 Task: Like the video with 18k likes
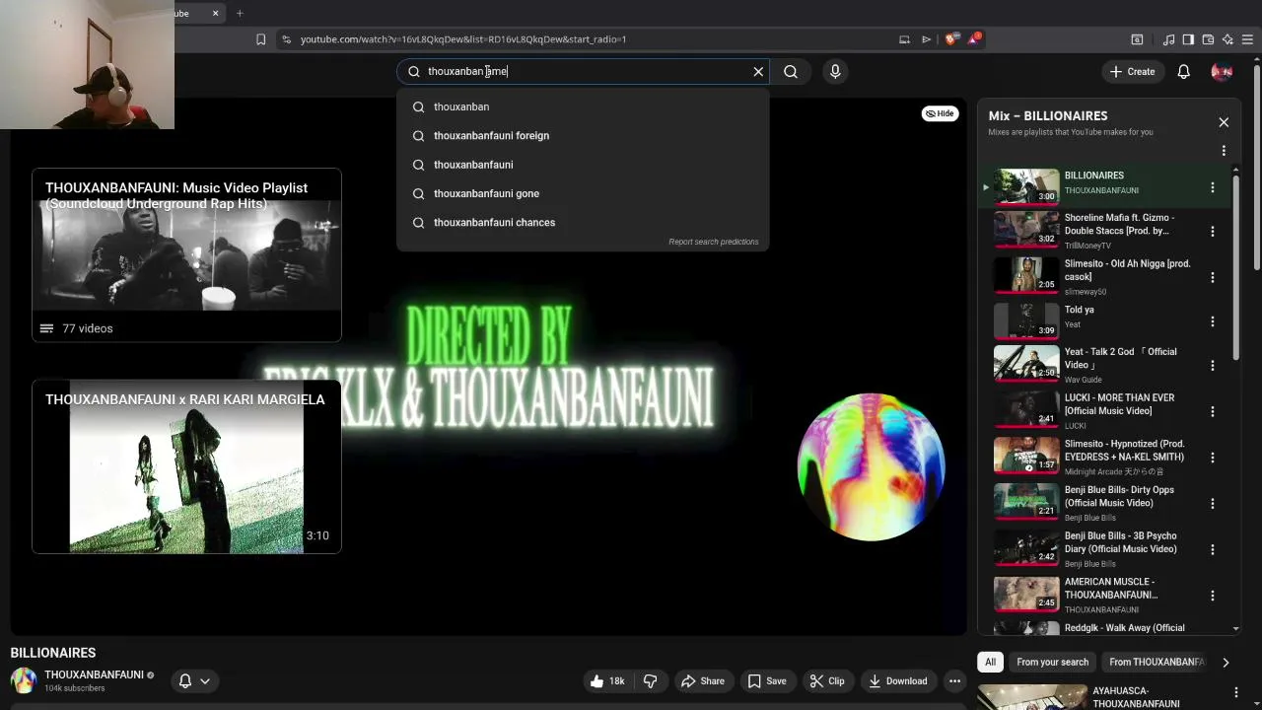(x=607, y=680)
